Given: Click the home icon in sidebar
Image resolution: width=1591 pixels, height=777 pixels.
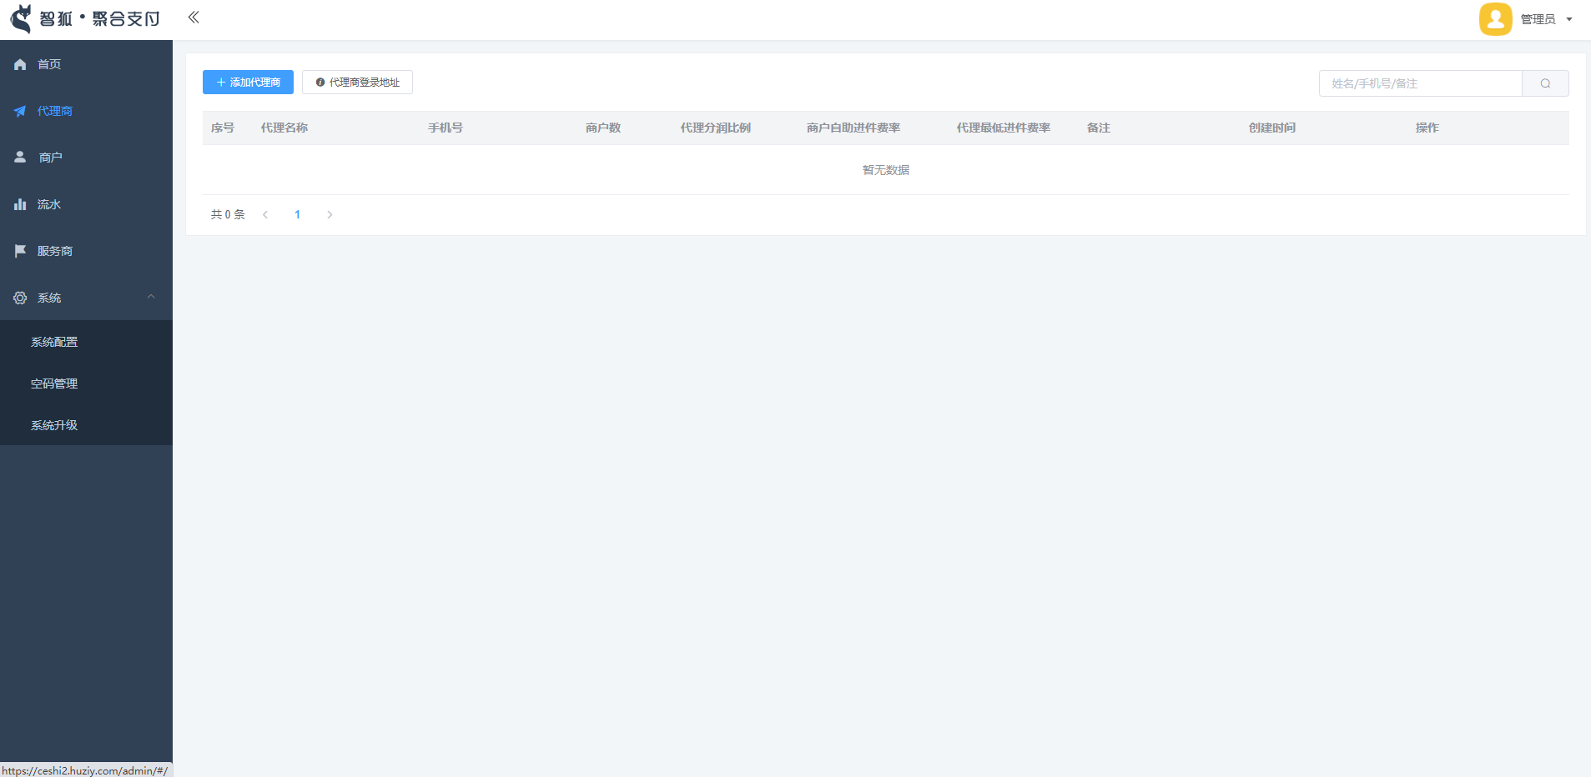Looking at the screenshot, I should [20, 64].
